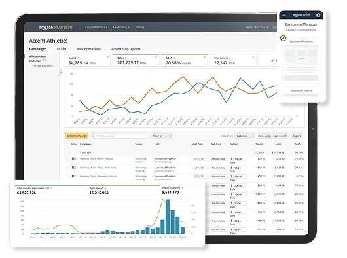Open the Advertising dropdown in top bar
This screenshot has width=347, height=258.
121,28
